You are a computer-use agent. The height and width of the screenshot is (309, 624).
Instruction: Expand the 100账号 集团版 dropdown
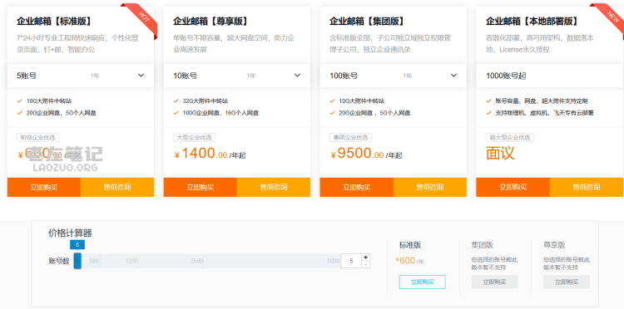point(394,76)
